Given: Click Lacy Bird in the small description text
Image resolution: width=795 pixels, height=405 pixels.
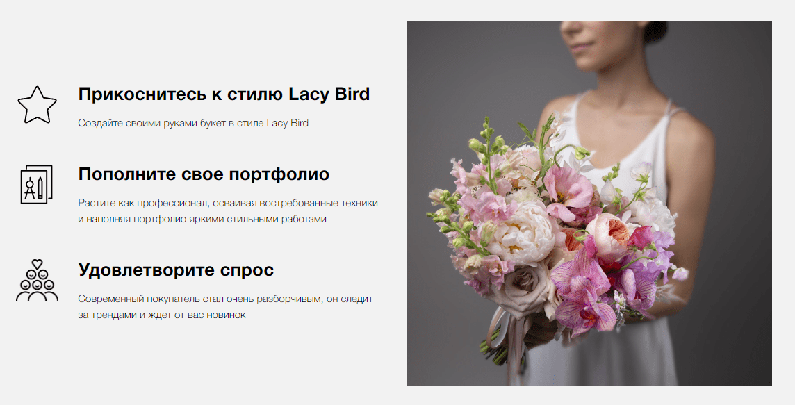Looking at the screenshot, I should 288,123.
